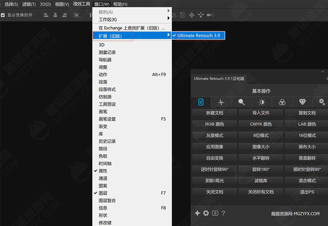Click the 旋转180° button
The image size is (328, 226).
click(261, 169)
